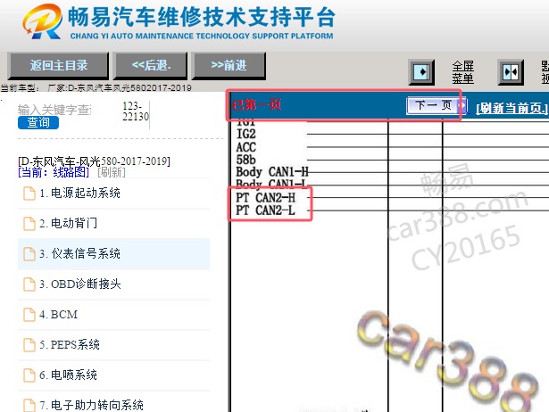The height and width of the screenshot is (412, 549).
Task: Click document icon beside 电喷系统
Action: tap(29, 375)
